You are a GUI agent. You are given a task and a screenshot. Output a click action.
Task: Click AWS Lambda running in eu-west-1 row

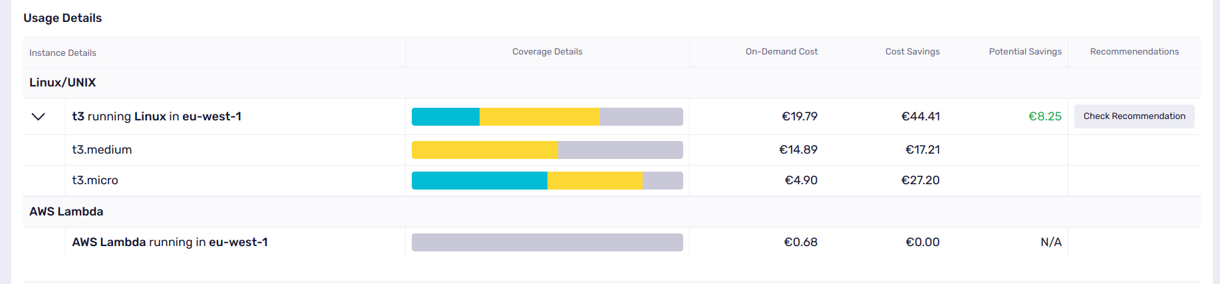coord(170,242)
